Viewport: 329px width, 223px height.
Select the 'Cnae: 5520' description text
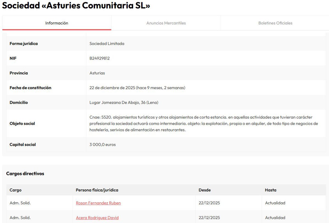[204, 123]
